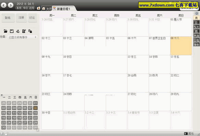Viewport: 200px width, 136px height.
Task: Collapse the mini calendar via small triangle
Action: [x=2, y=95]
